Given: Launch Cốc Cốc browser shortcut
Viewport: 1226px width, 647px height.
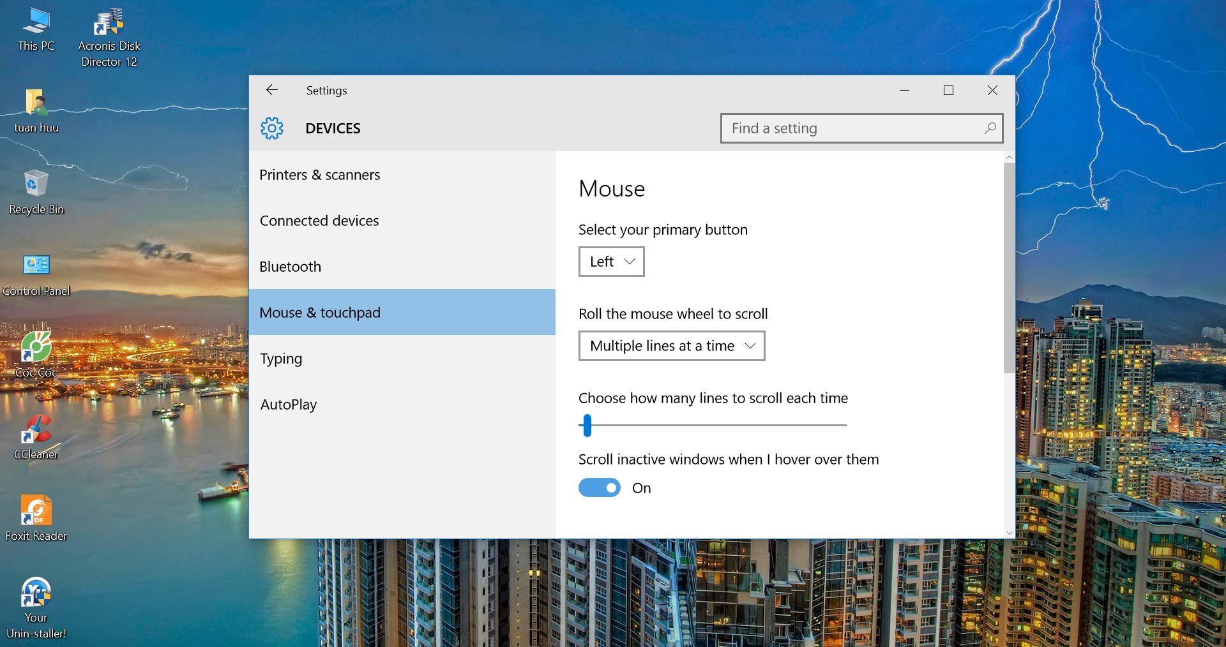Looking at the screenshot, I should (36, 355).
